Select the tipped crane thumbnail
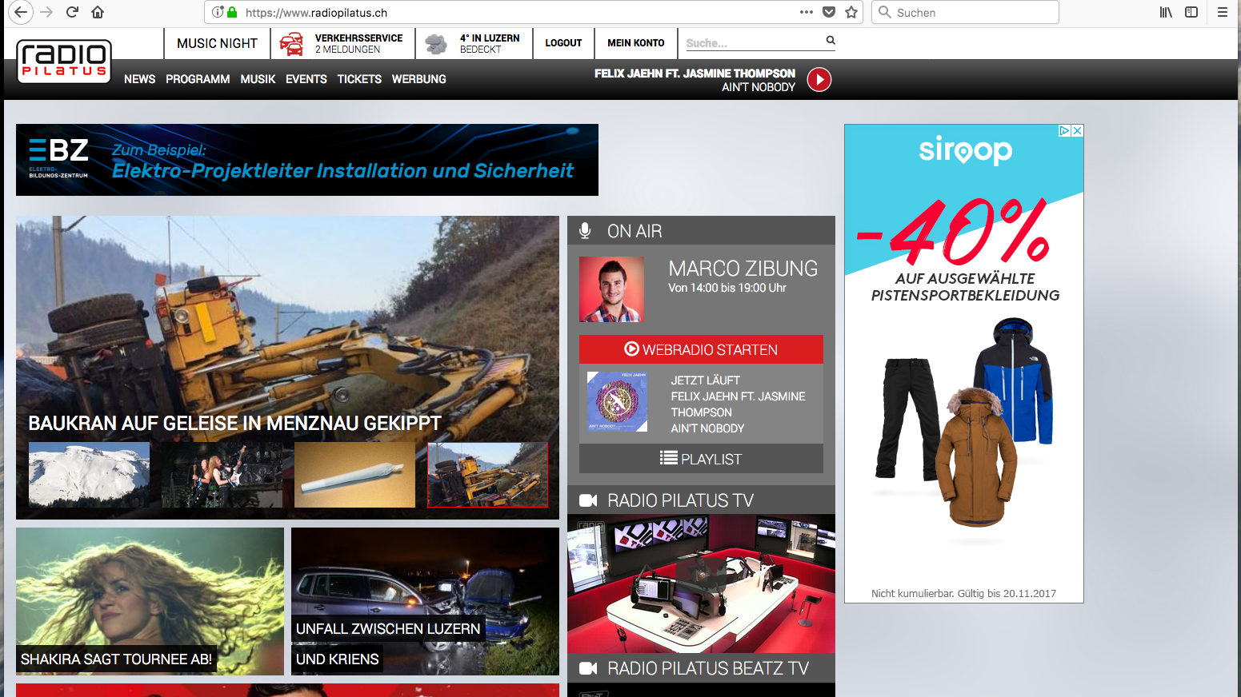The height and width of the screenshot is (697, 1241). coord(487,475)
